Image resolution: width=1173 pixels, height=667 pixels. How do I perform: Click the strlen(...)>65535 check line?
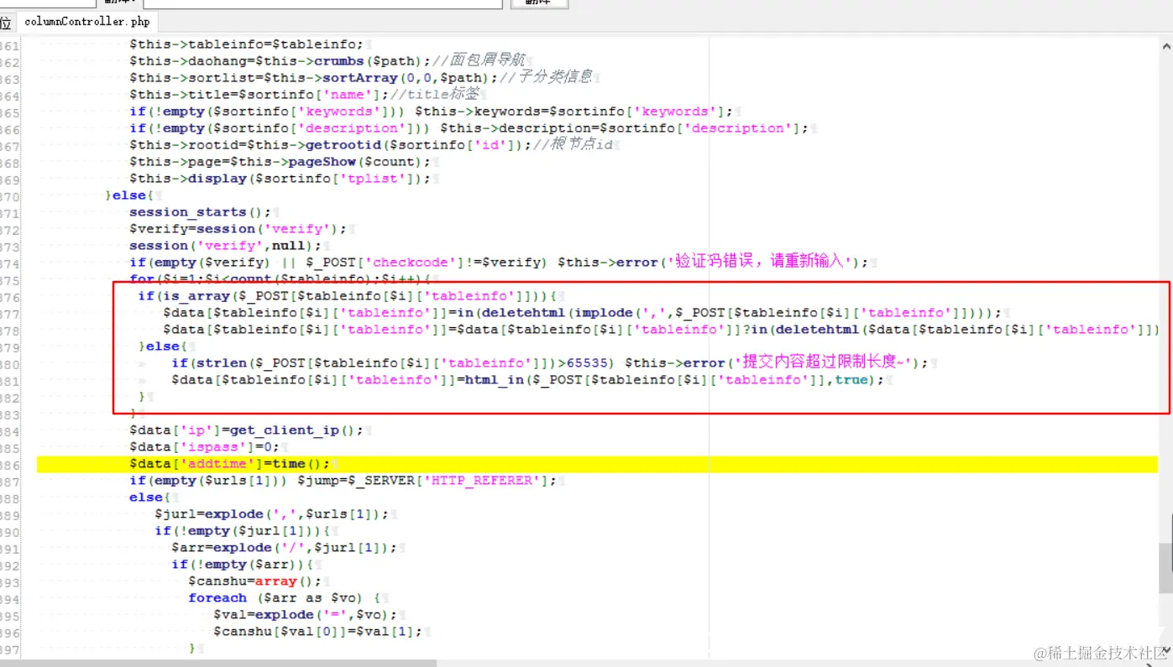[550, 363]
